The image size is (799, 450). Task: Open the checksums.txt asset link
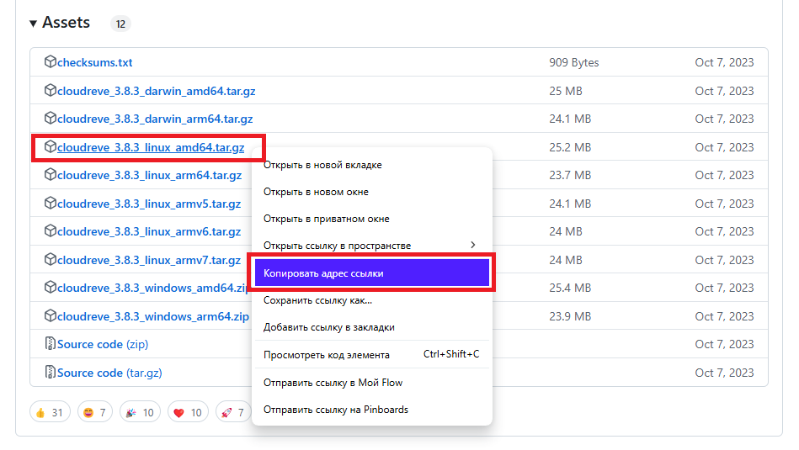95,62
